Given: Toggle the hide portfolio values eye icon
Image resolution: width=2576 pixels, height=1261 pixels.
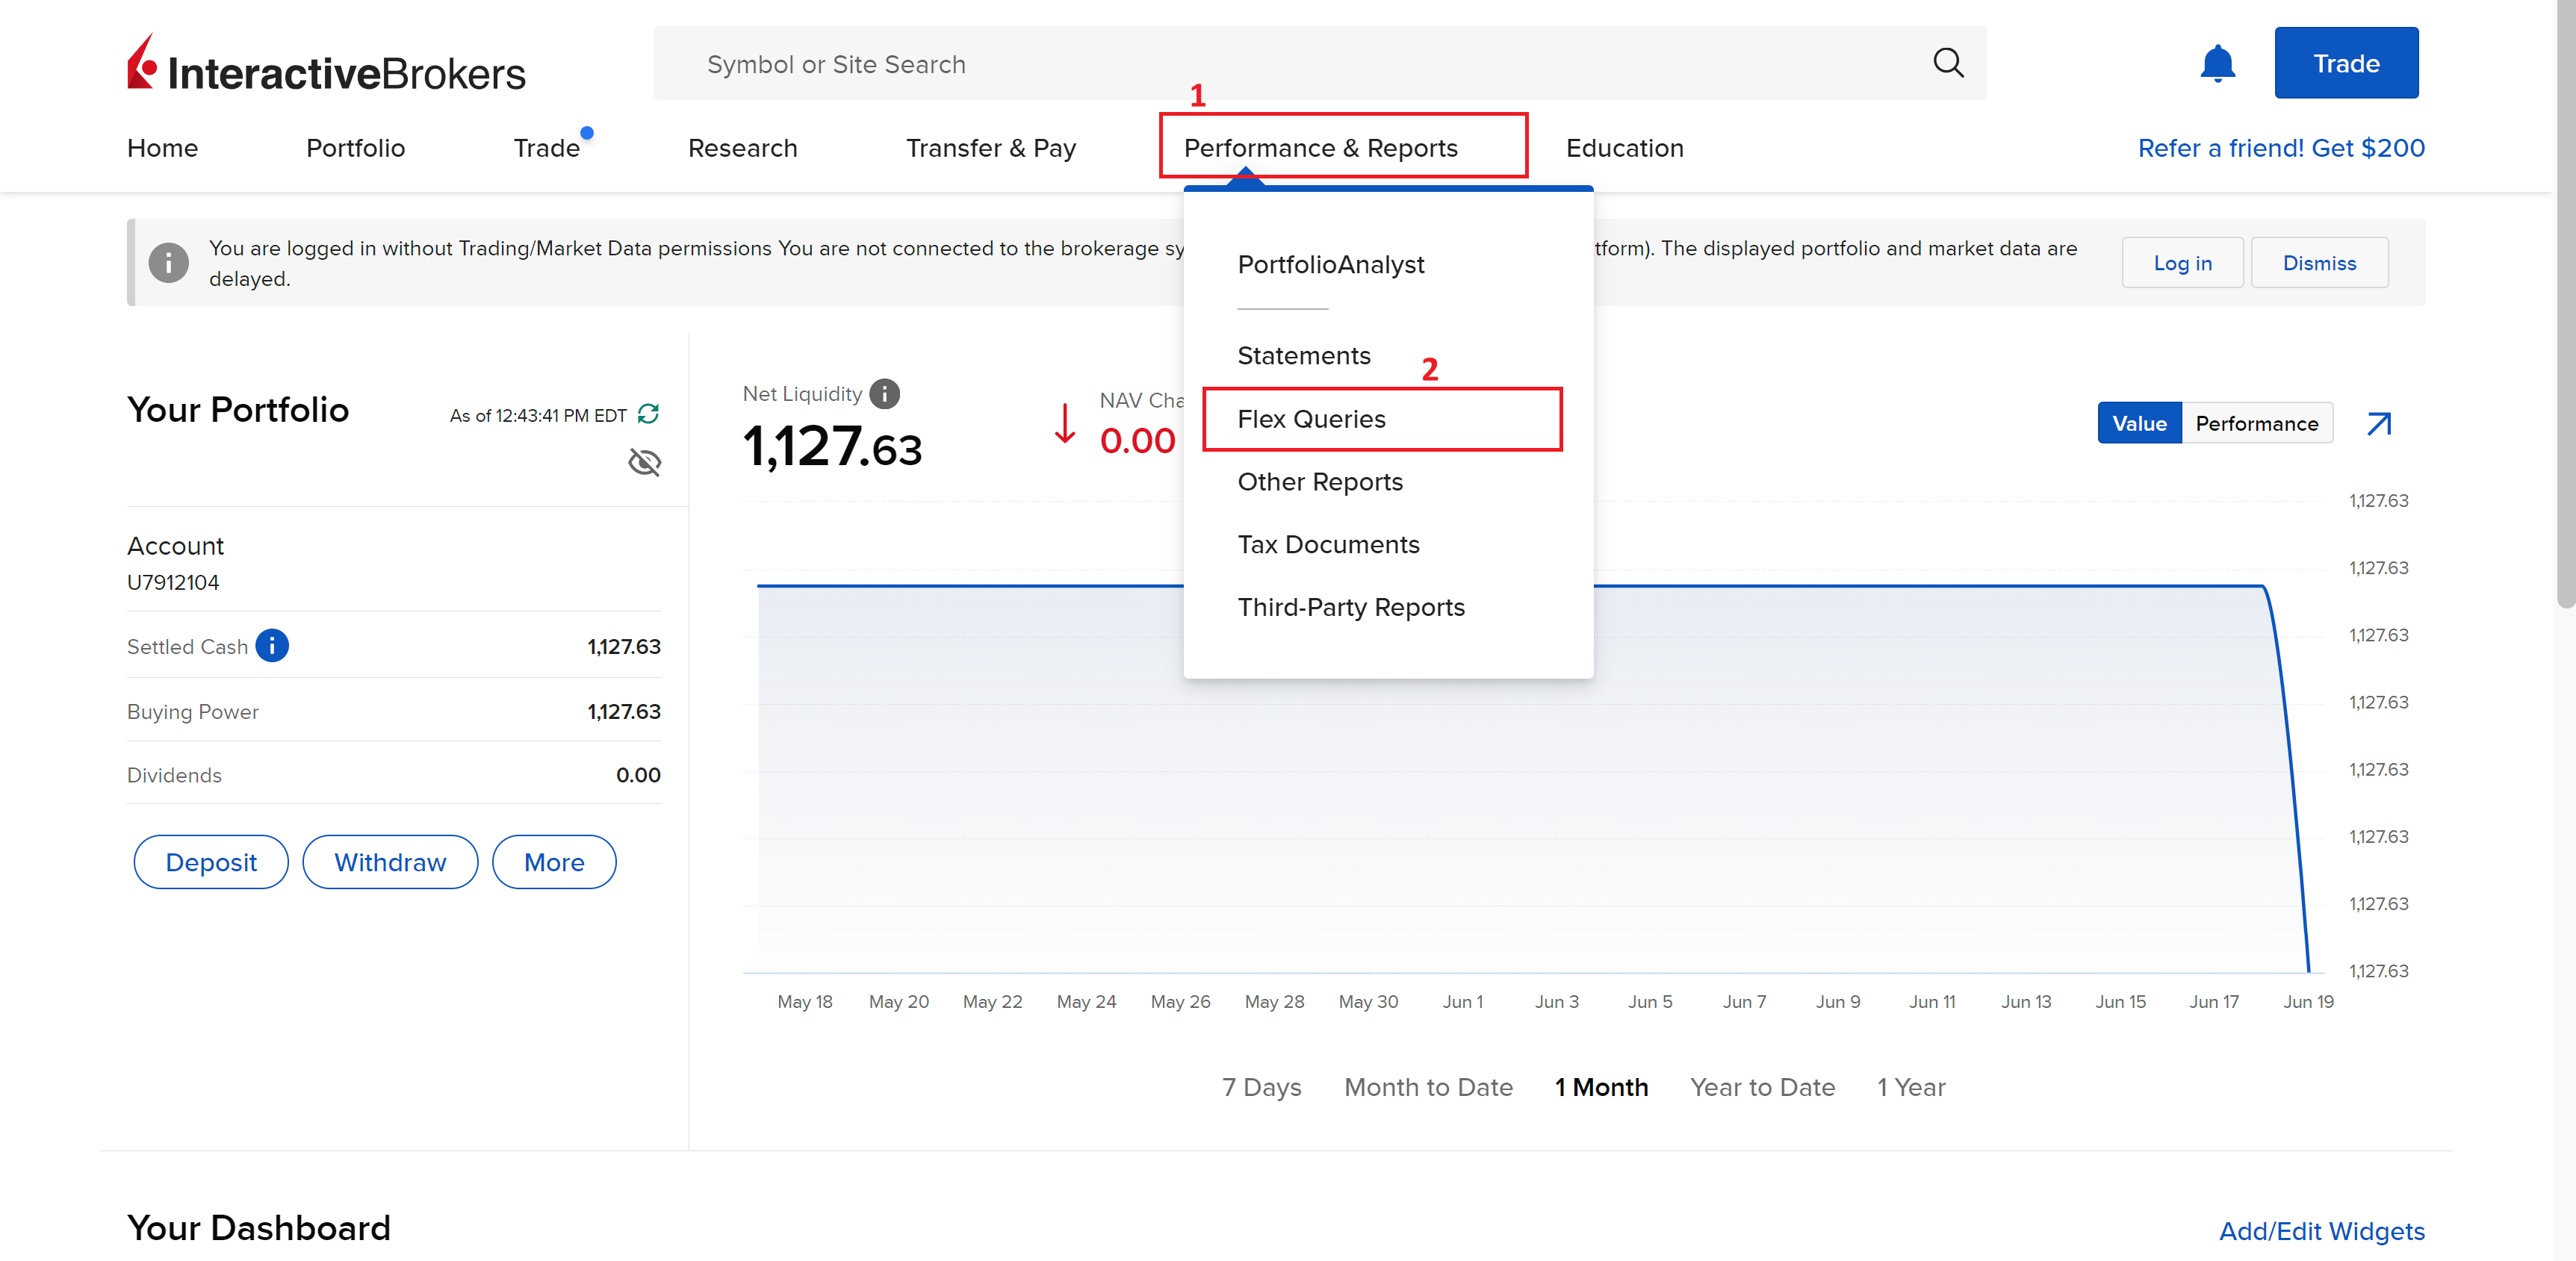Looking at the screenshot, I should tap(644, 463).
